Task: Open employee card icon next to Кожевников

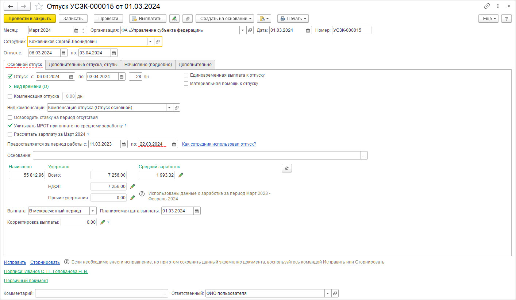Action: click(x=158, y=42)
